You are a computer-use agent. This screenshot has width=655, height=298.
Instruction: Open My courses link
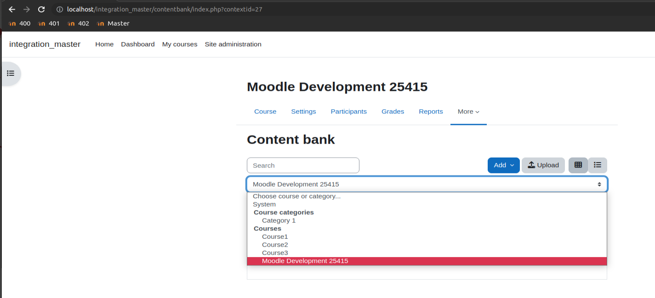coord(180,45)
